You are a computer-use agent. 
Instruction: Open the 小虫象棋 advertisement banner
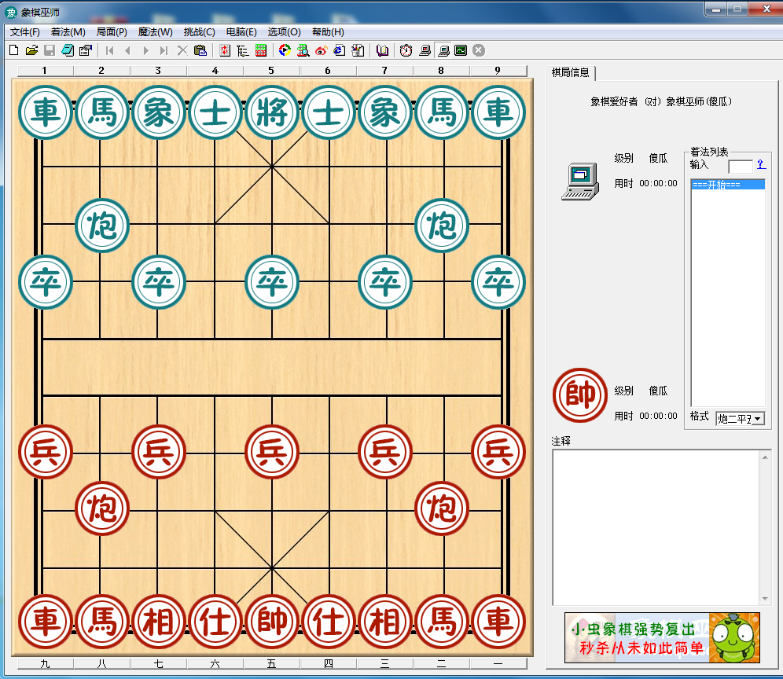[x=662, y=637]
